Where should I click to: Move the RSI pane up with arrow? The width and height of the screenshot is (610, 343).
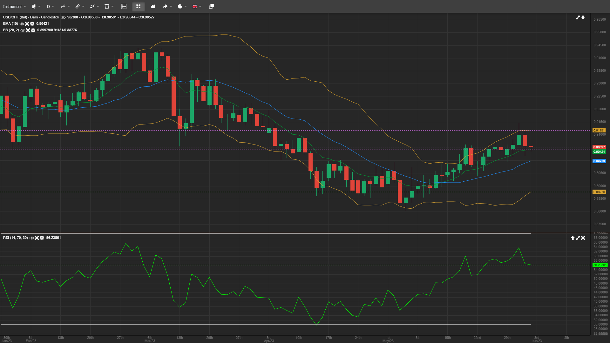pyautogui.click(x=573, y=238)
